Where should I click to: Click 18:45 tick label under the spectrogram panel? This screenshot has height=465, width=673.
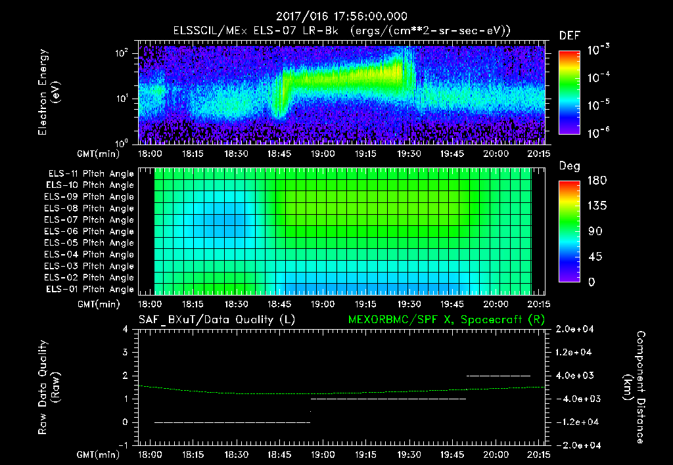click(279, 154)
